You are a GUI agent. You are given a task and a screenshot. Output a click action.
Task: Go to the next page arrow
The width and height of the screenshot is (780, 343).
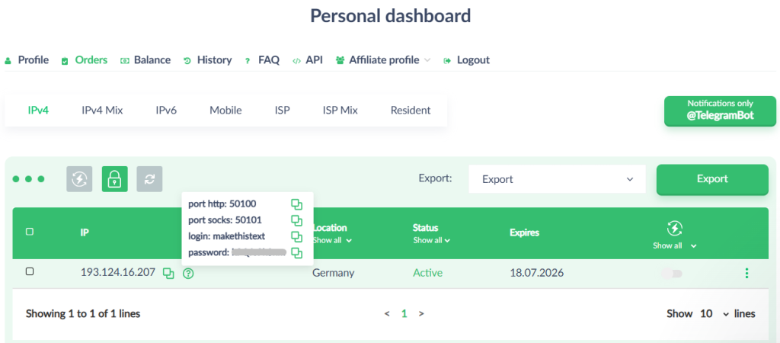(421, 313)
